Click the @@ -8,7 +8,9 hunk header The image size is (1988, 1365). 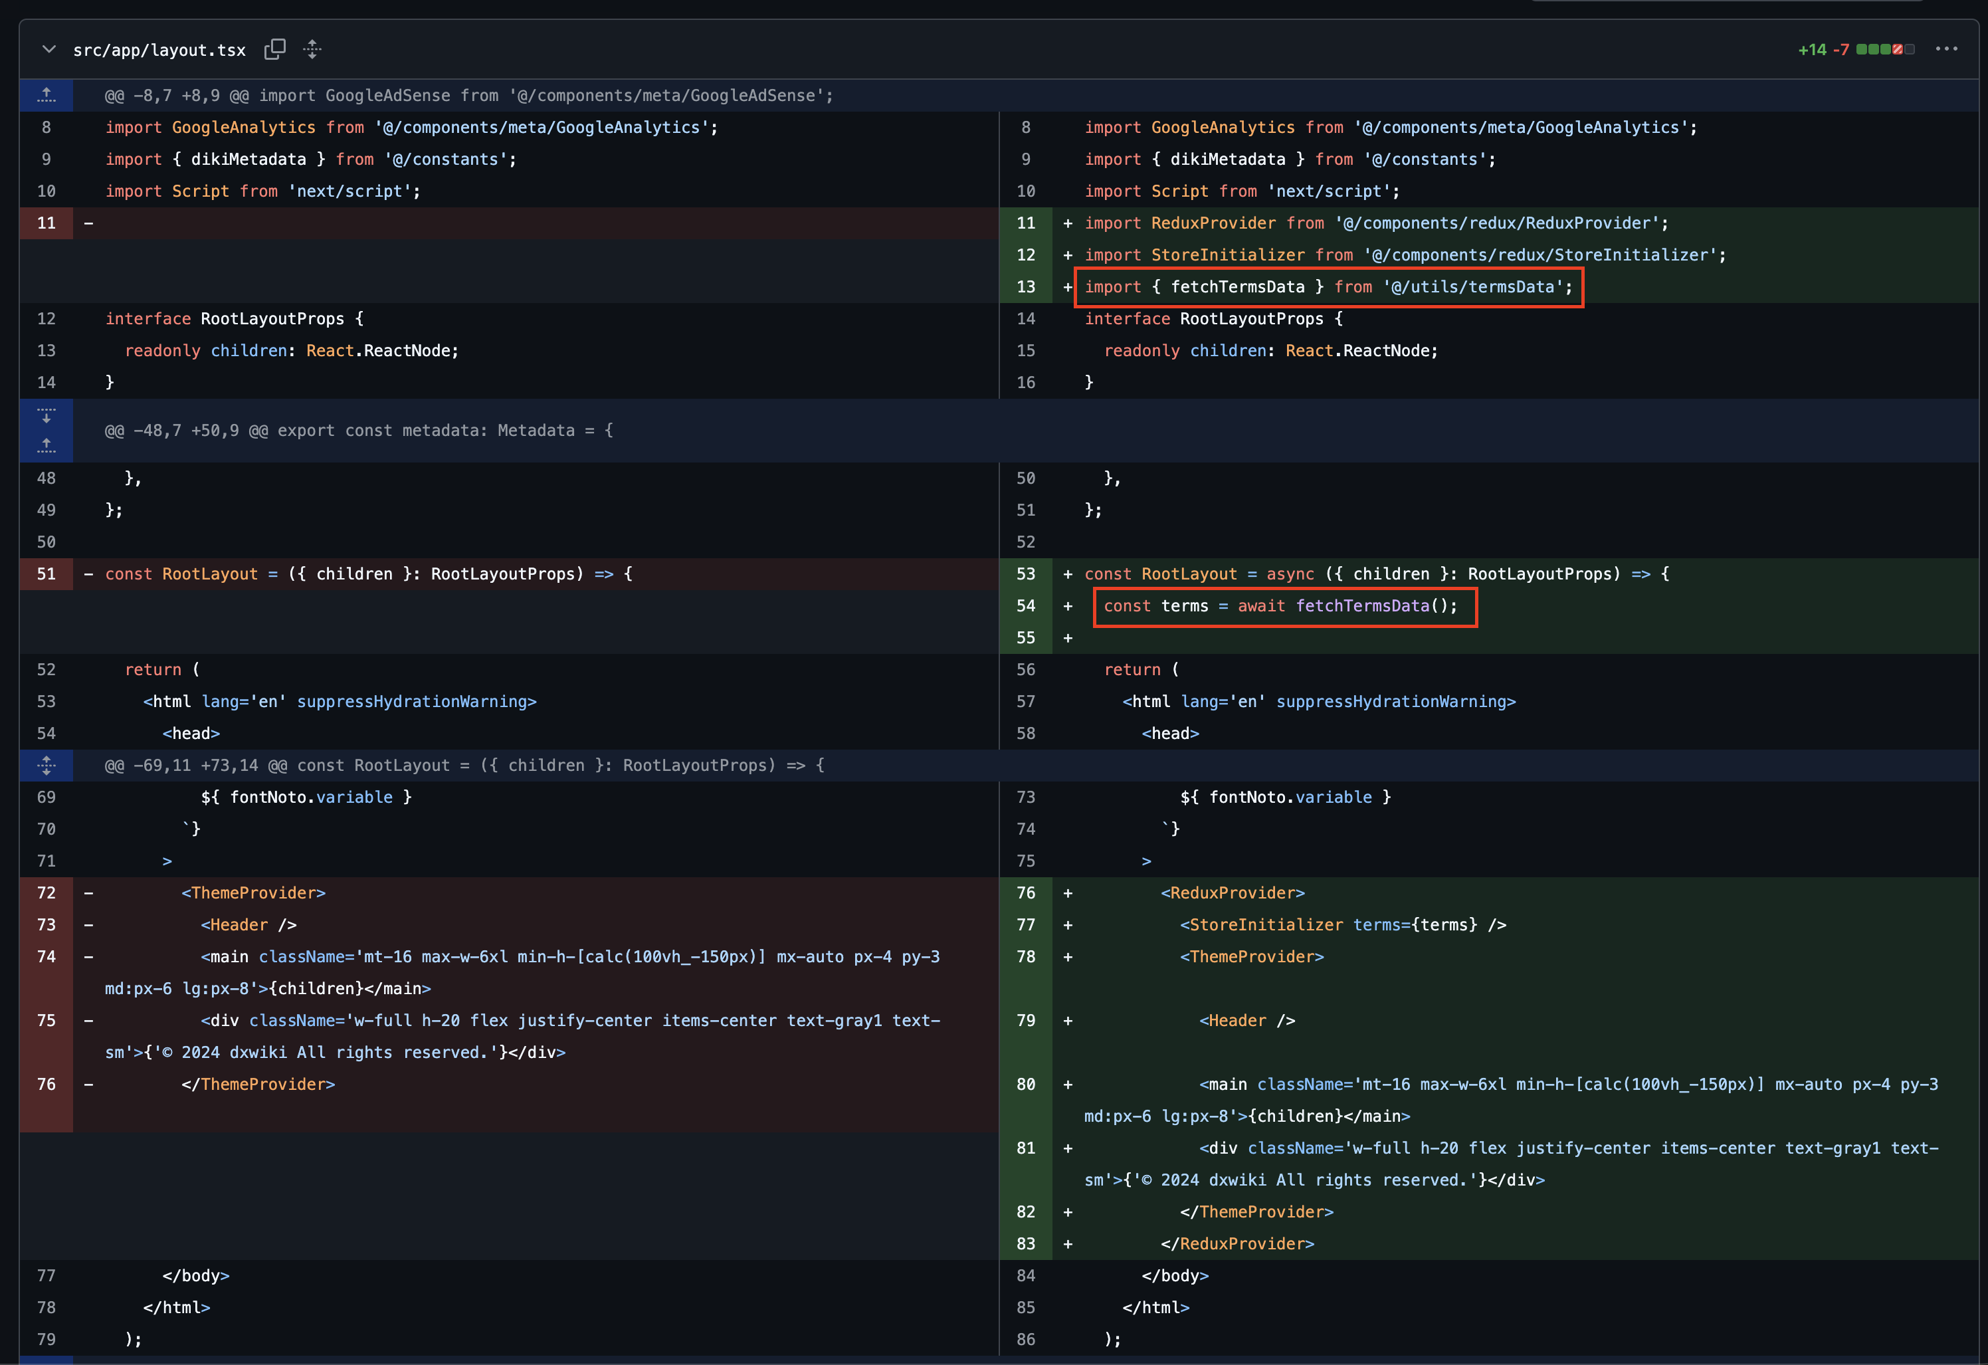[x=469, y=96]
